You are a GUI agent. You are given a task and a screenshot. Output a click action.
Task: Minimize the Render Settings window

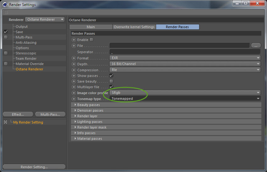pos(237,3)
